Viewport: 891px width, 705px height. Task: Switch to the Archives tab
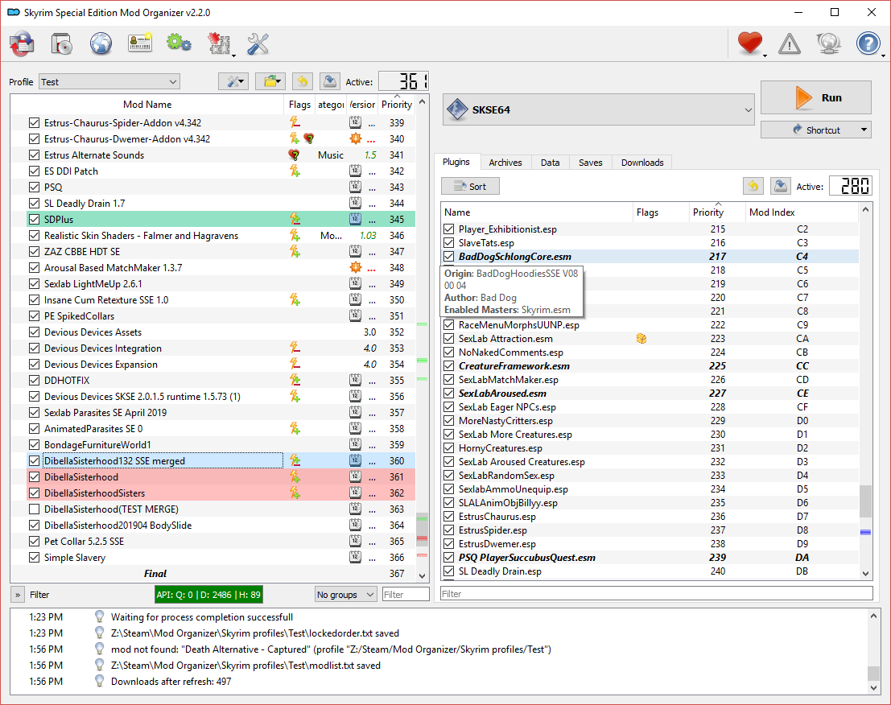[x=505, y=163]
